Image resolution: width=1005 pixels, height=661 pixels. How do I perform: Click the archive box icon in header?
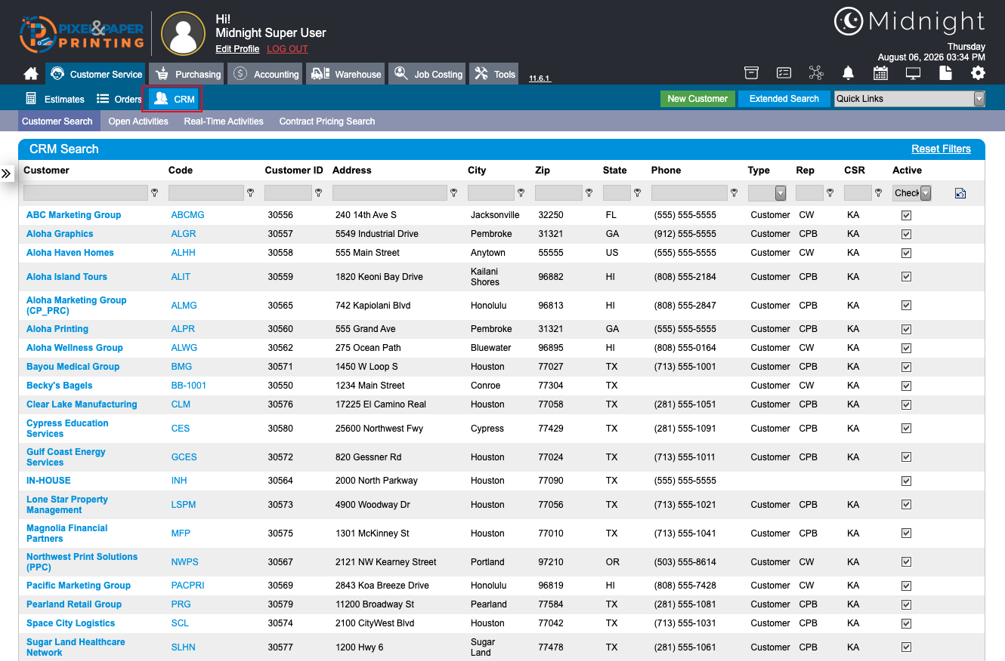[751, 73]
